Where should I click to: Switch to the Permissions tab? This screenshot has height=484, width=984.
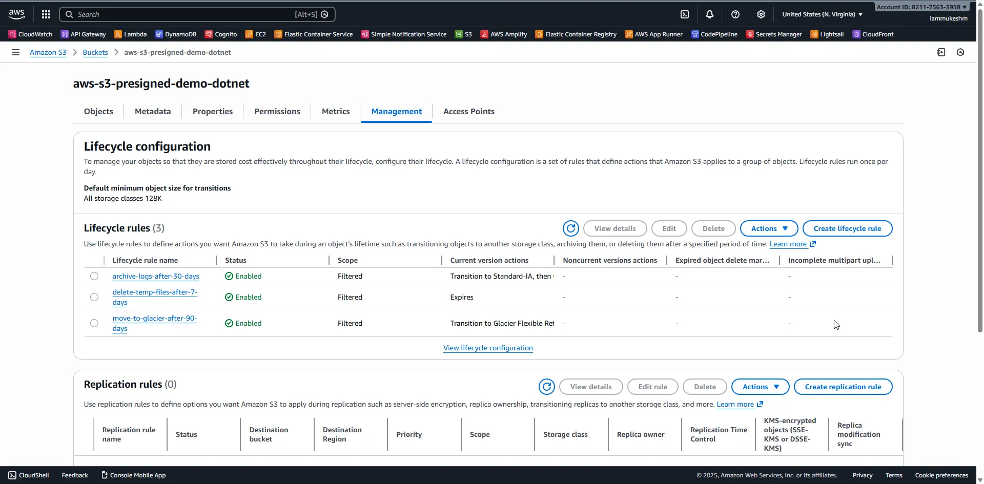[277, 111]
